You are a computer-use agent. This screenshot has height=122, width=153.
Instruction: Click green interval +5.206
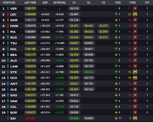tap(59, 107)
